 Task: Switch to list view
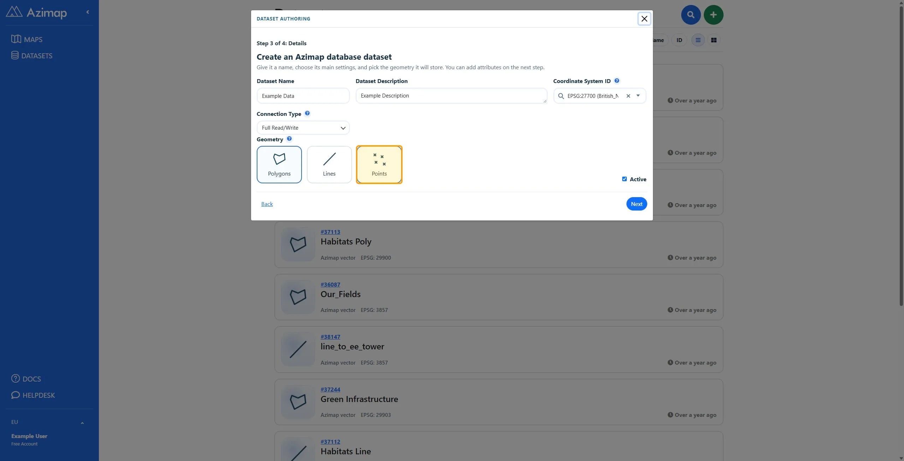(698, 40)
